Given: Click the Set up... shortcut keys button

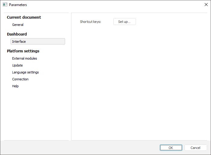Looking at the screenshot, I should click(x=124, y=22).
